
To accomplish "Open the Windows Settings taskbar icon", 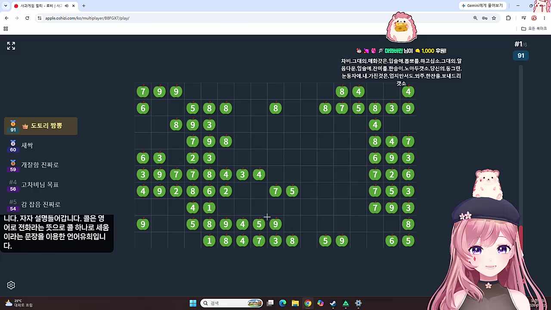I will pos(358,303).
